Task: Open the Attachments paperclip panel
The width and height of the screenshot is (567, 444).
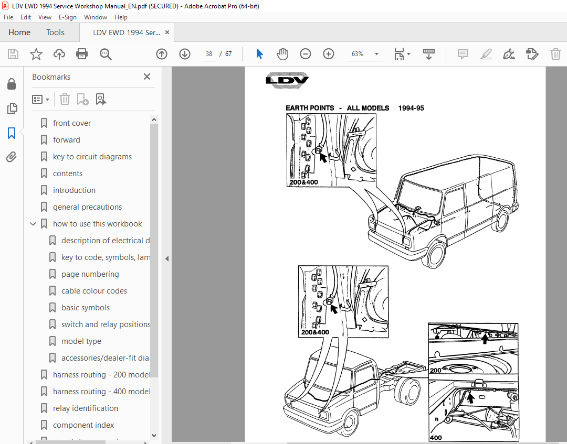Action: click(12, 157)
